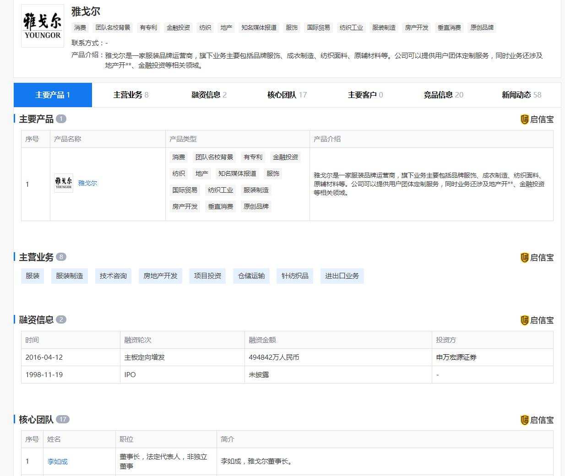The image size is (565, 476).
Task: Click the 有专利 tag in header
Action: [x=148, y=27]
